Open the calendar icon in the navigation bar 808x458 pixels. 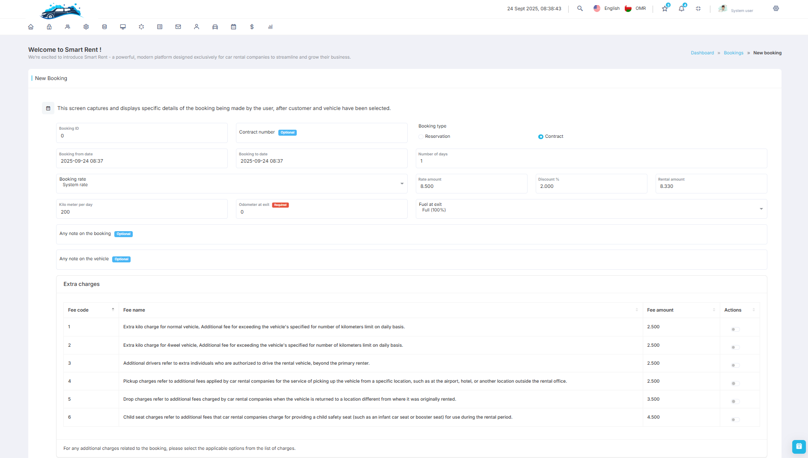tap(233, 27)
